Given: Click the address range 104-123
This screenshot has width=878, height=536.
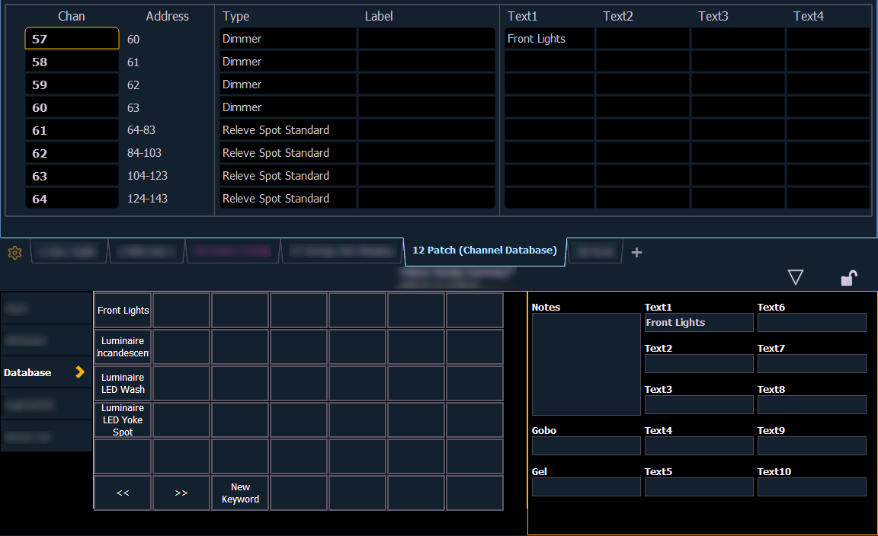Looking at the screenshot, I should 147,176.
